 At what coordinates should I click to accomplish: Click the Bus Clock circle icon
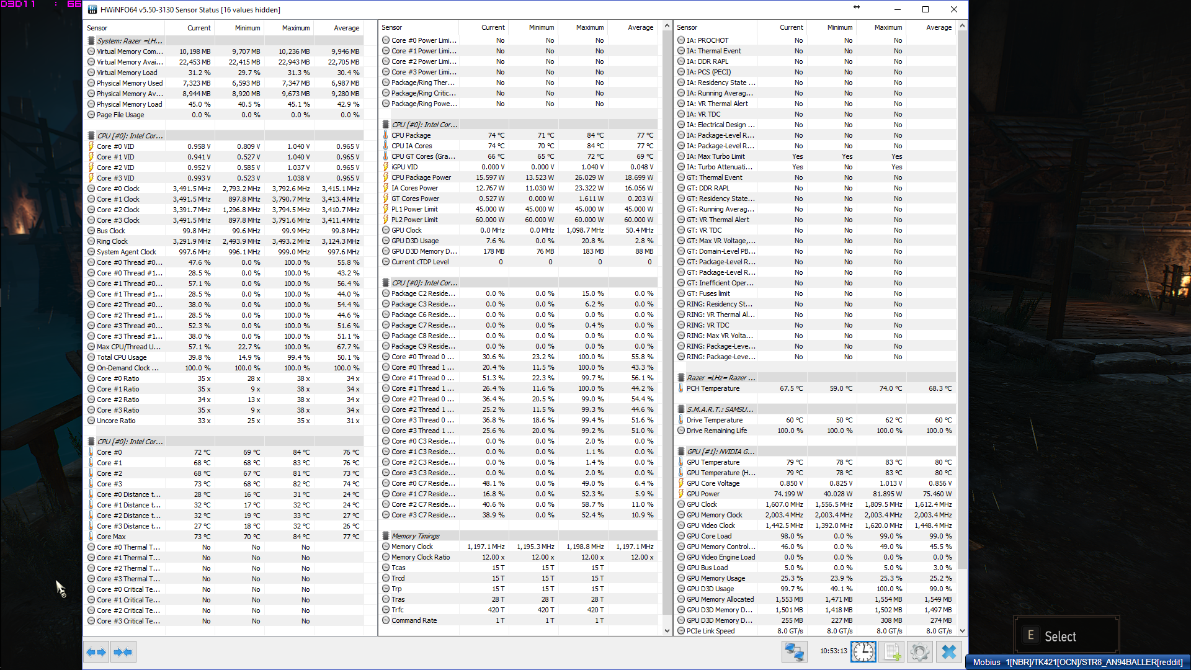(x=91, y=231)
